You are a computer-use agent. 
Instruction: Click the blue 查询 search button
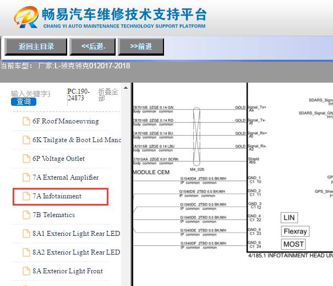coord(24,101)
